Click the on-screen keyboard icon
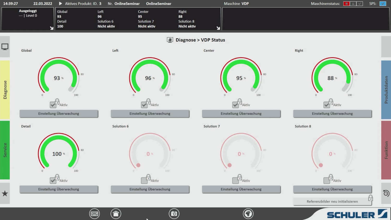Image resolution: width=391 pixels, height=220 pixels. coord(94,214)
